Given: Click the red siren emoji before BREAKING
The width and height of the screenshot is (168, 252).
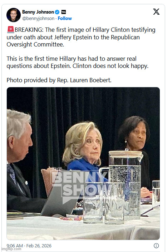Looking at the screenshot, I should 11,30.
